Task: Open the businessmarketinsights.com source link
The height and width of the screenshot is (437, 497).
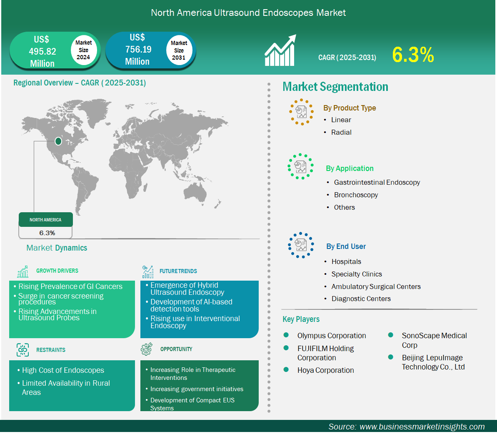Action: tap(422, 427)
